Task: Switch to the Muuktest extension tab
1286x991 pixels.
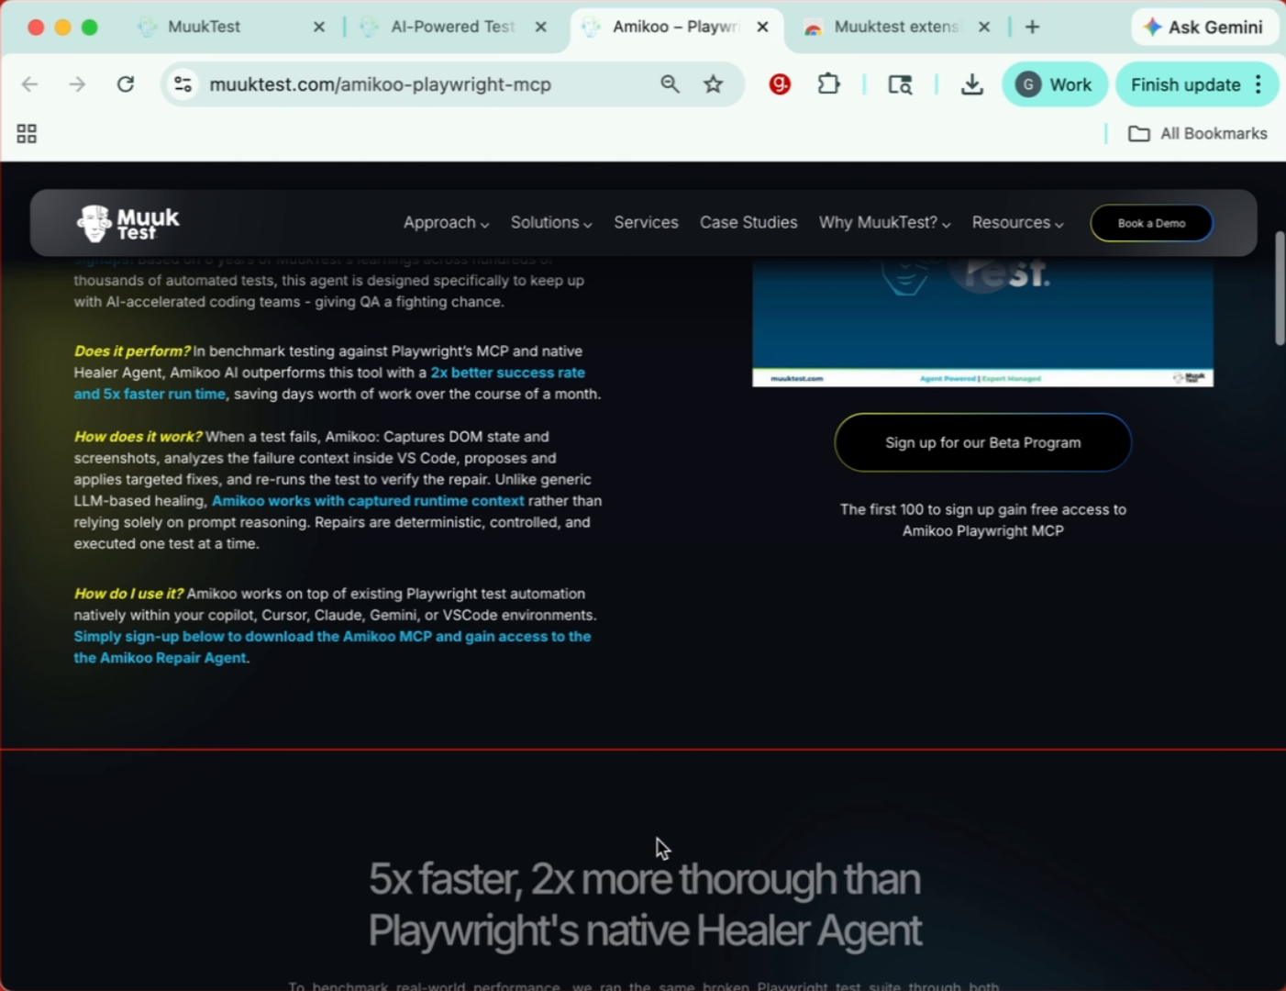Action: click(x=895, y=28)
